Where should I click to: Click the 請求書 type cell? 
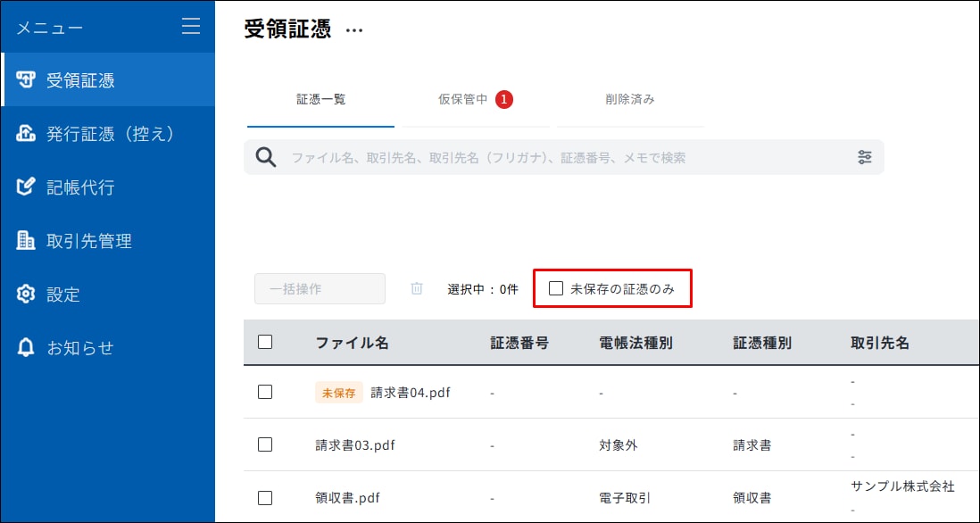pos(752,444)
